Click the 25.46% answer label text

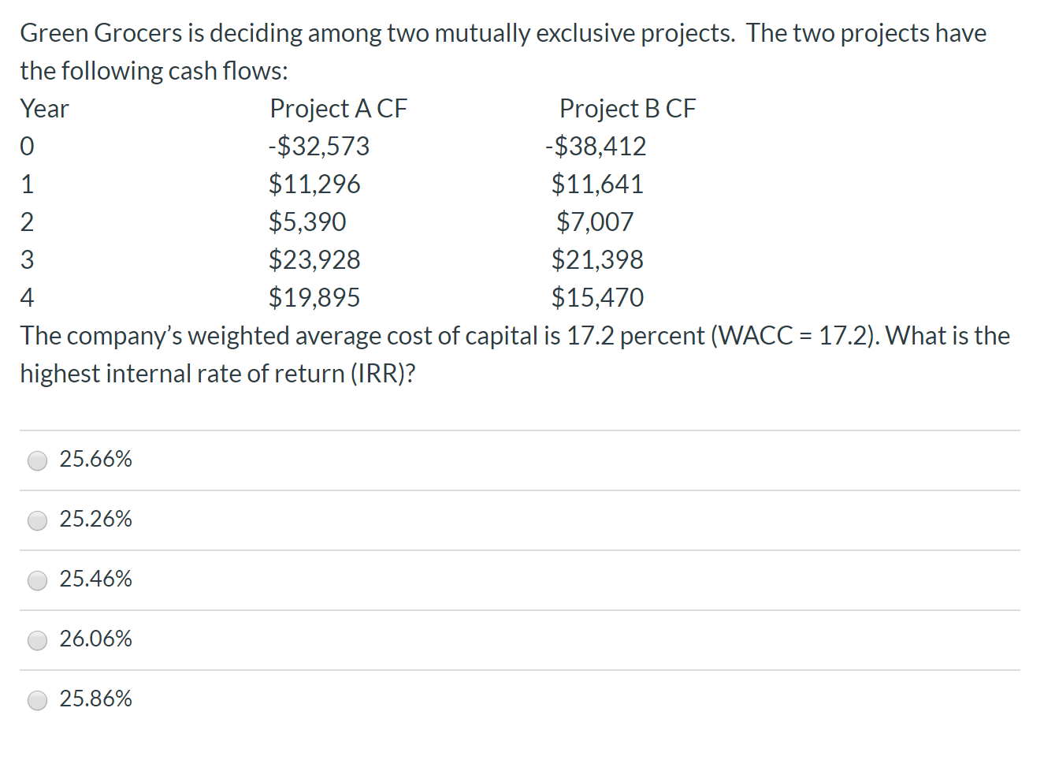tap(95, 579)
